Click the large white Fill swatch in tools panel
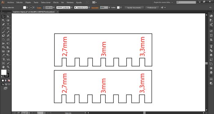 [x=4, y=72]
